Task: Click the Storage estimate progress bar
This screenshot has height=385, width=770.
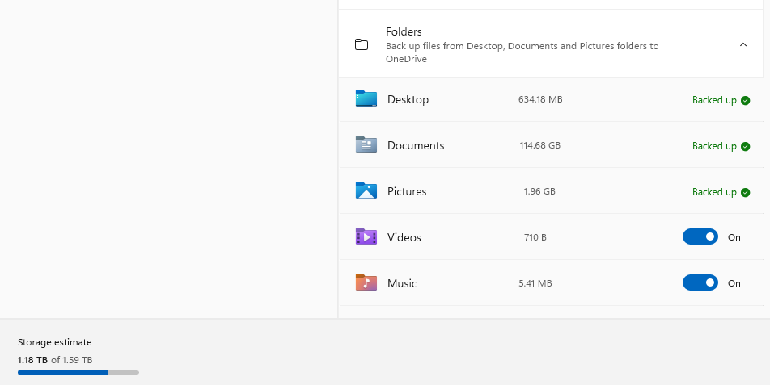Action: 78,373
